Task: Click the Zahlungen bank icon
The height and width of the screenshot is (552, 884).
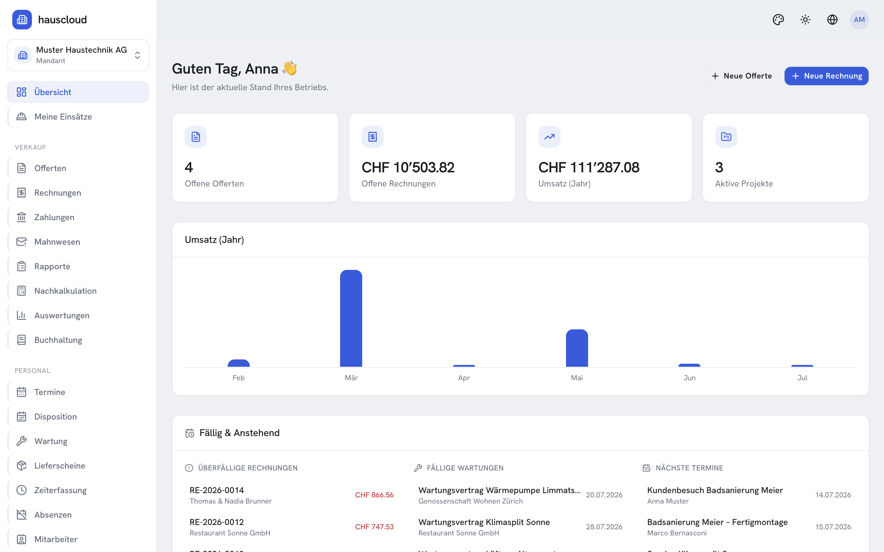Action: click(x=21, y=217)
